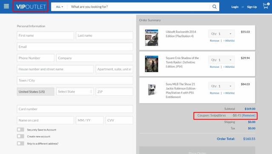Click the VIPOUTLET logo
This screenshot has width=272, height=154.
tap(31, 7)
